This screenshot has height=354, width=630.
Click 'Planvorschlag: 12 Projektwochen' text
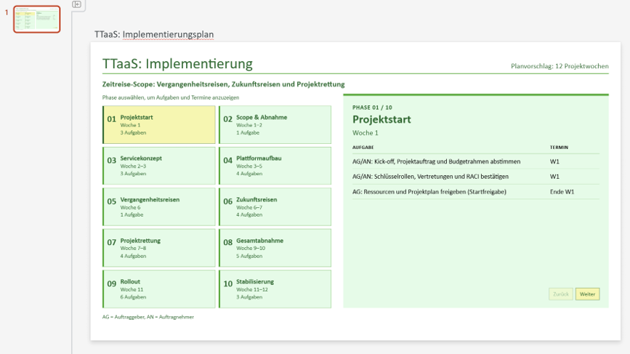(560, 66)
